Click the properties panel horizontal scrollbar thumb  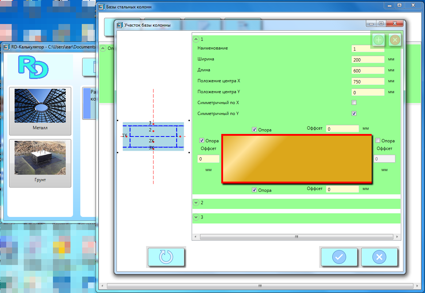pyautogui.click(x=296, y=237)
